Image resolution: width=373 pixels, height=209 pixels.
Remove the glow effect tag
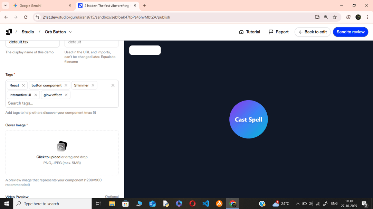click(x=66, y=95)
